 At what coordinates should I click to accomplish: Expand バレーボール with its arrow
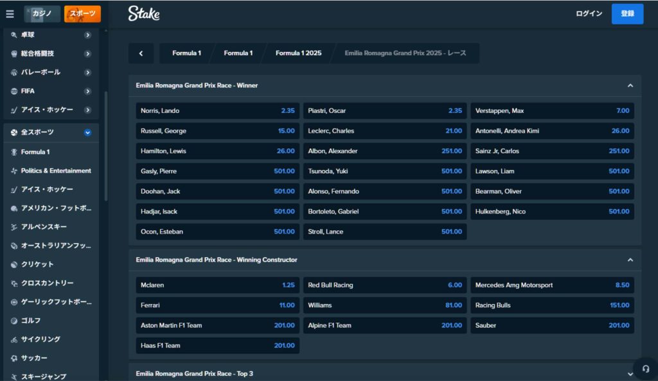tap(87, 72)
